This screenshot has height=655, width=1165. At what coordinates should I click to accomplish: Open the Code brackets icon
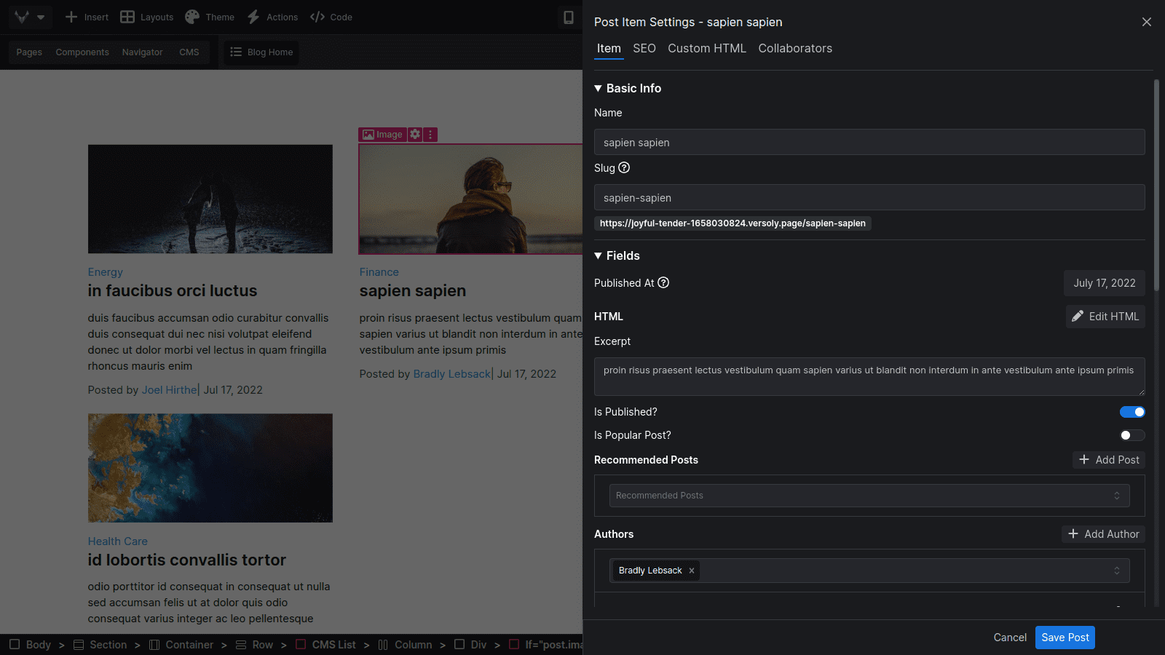[317, 17]
